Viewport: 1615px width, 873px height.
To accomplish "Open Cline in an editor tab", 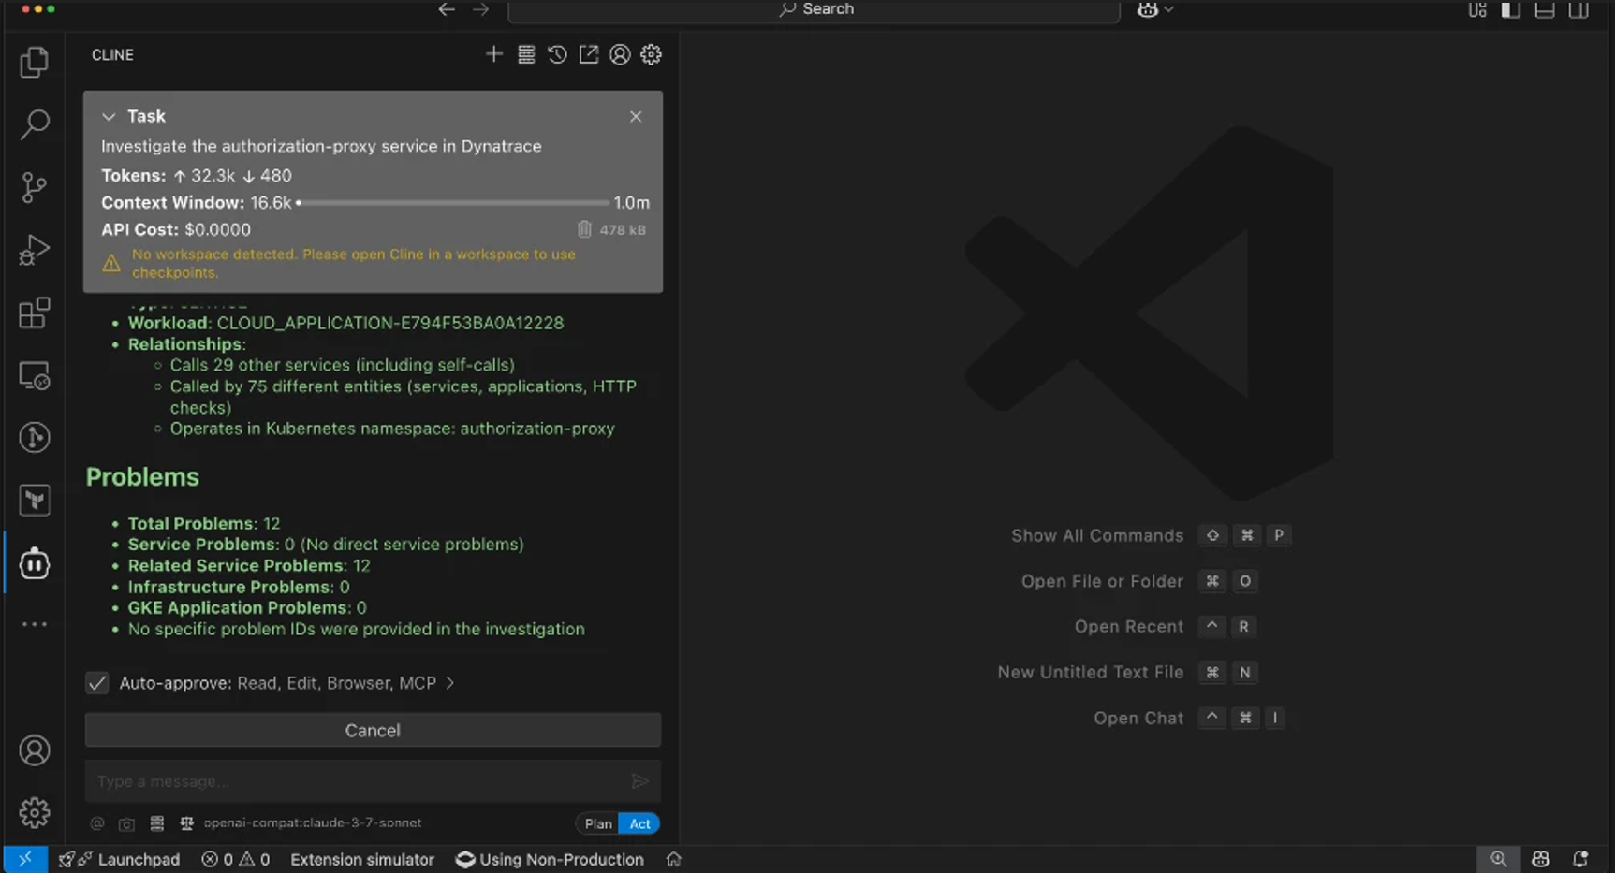I will pyautogui.click(x=588, y=54).
